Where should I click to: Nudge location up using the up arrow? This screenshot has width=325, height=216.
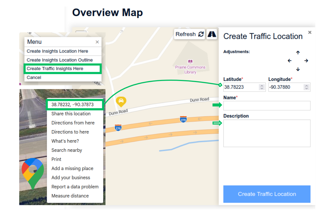[298, 52]
